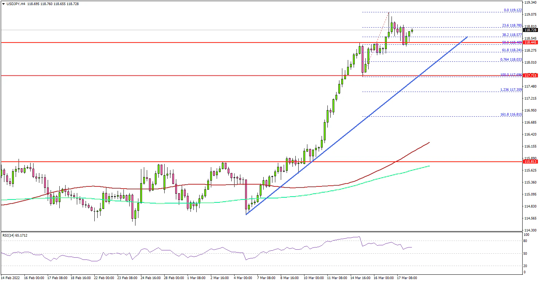The image size is (539, 282).
Task: Click the 161.8 116.815 Fibonacci extension label
Action: (x=512, y=114)
